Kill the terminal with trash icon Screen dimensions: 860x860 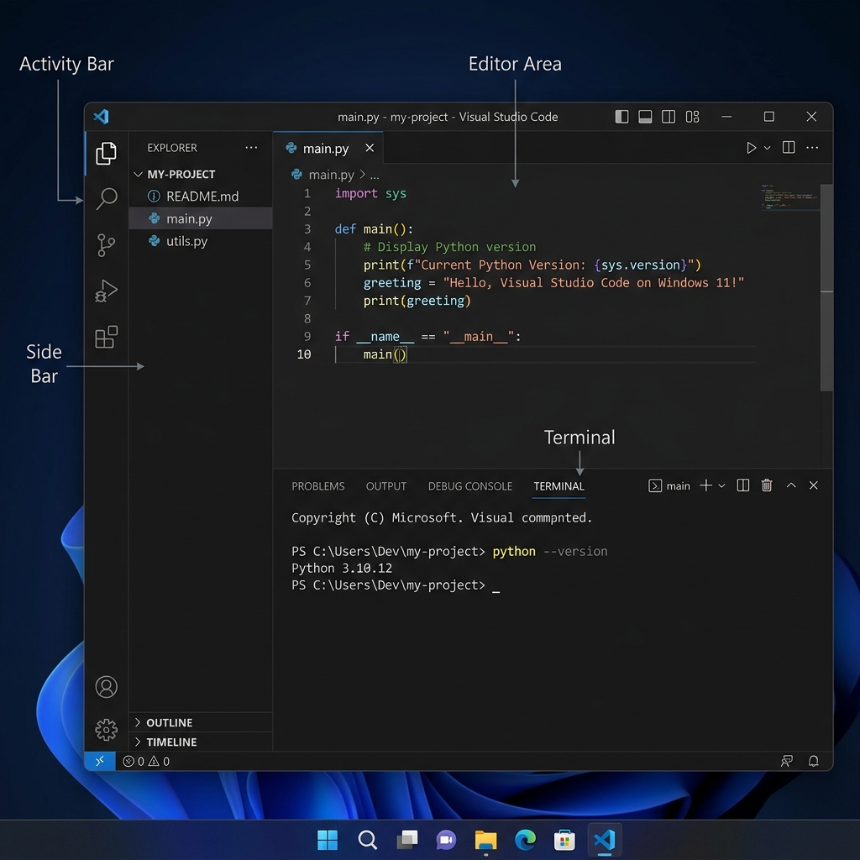(767, 485)
